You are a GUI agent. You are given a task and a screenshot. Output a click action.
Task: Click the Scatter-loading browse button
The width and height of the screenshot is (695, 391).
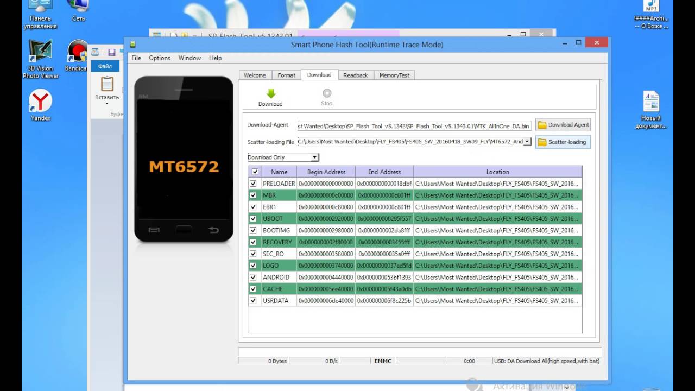tap(563, 142)
